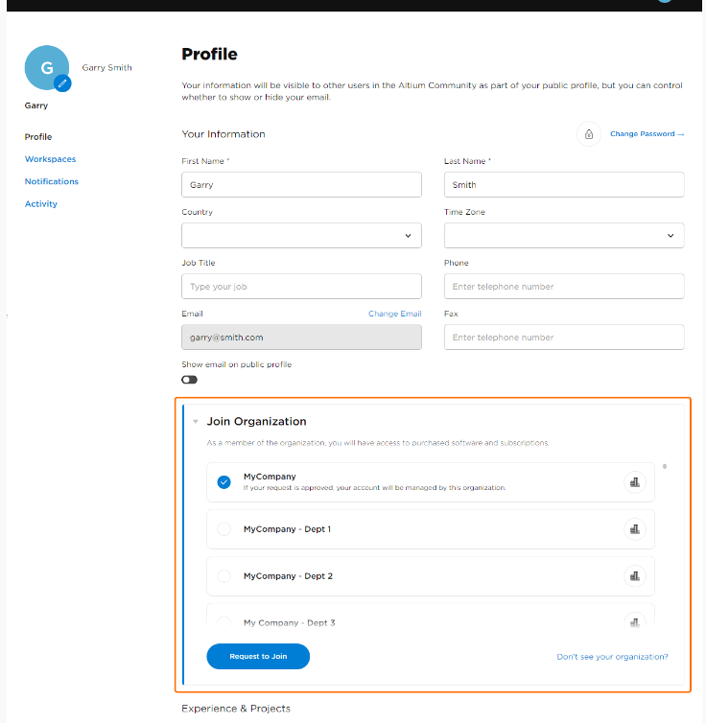The image size is (706, 723).
Task: Click the building icon for MyCompany - Dept 2
Action: click(634, 575)
